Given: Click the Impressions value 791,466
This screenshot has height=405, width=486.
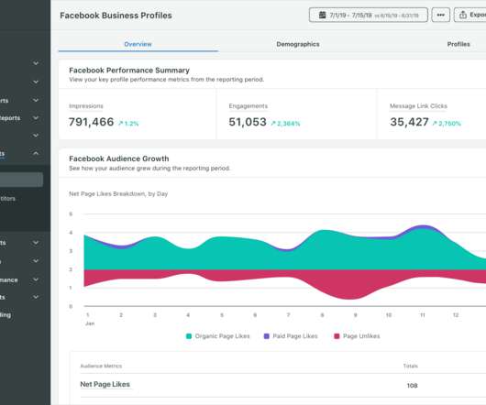Looking at the screenshot, I should click(91, 122).
